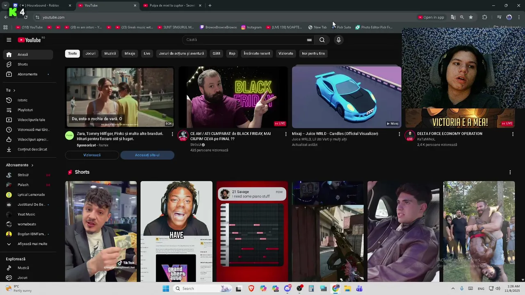Open the on-screen keyboard icon in search box
The image size is (525, 295).
click(309, 40)
